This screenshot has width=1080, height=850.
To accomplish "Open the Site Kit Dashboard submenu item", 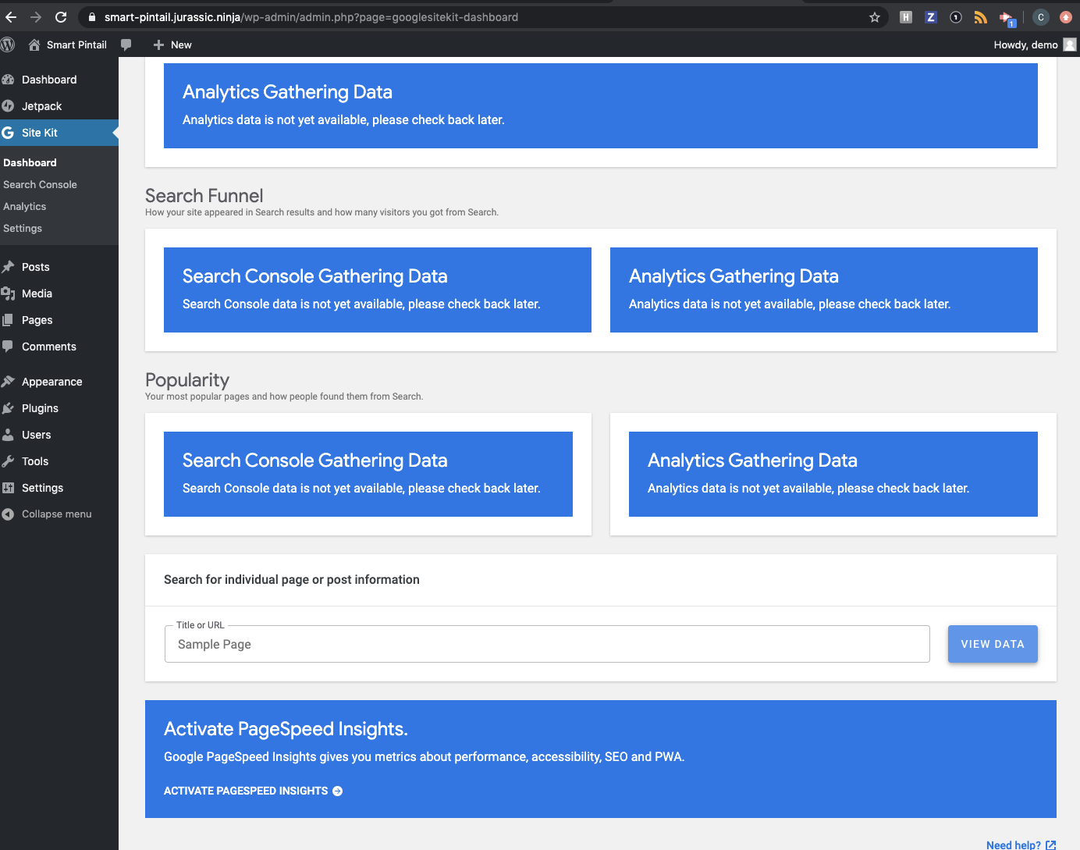I will coord(30,162).
